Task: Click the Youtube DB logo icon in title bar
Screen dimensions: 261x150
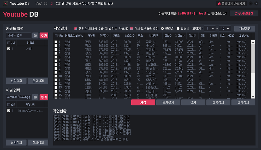Action: click(x=4, y=4)
